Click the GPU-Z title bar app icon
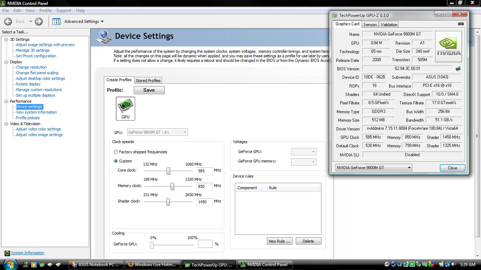481x270 pixels. (x=335, y=15)
